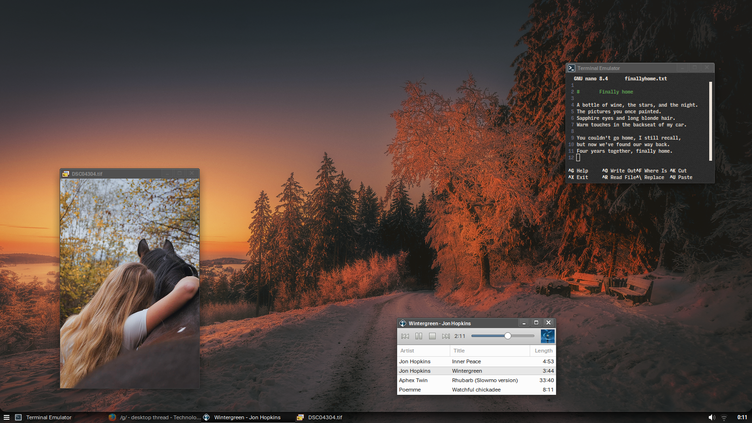Click the 33:40 length cell
752x423 pixels.
tap(547, 380)
